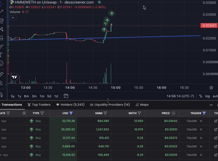Switch to the Top Traders tab
This screenshot has width=218, height=161.
click(x=39, y=105)
